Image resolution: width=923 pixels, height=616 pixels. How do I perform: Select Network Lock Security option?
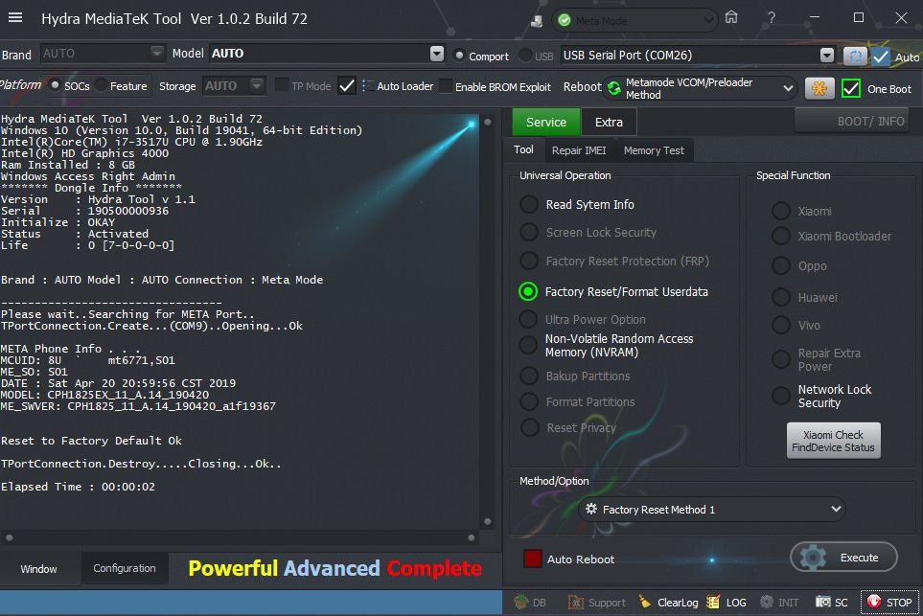[x=781, y=396]
